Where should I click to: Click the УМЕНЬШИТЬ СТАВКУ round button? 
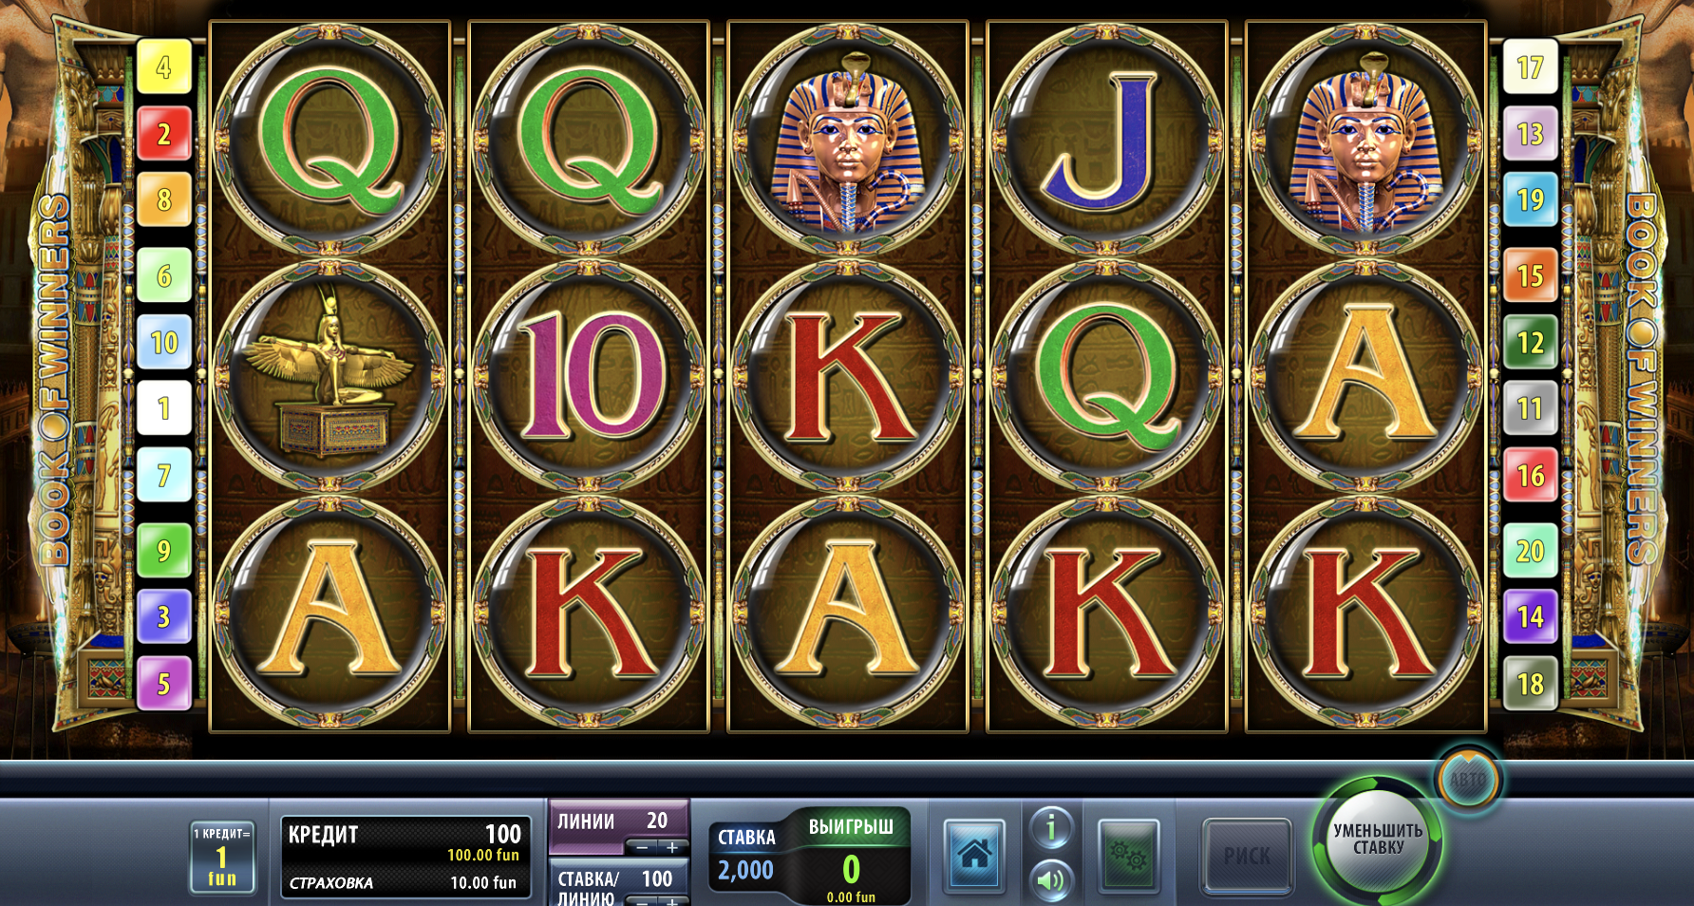pos(1378,840)
